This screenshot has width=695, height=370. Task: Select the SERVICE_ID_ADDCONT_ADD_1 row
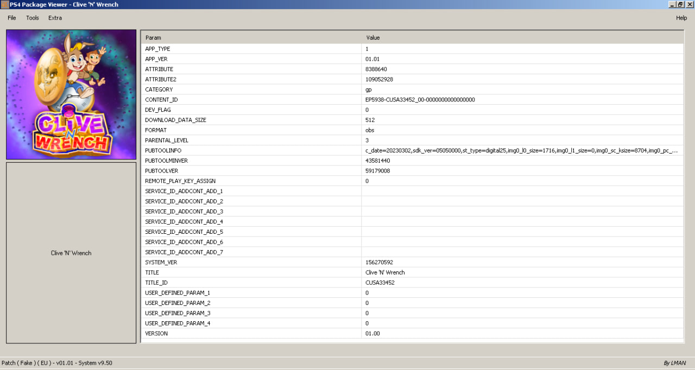point(413,192)
